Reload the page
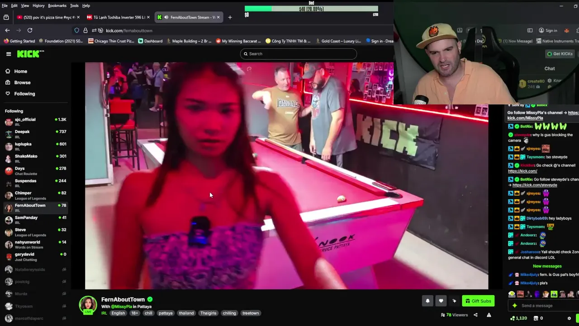 pyautogui.click(x=30, y=30)
